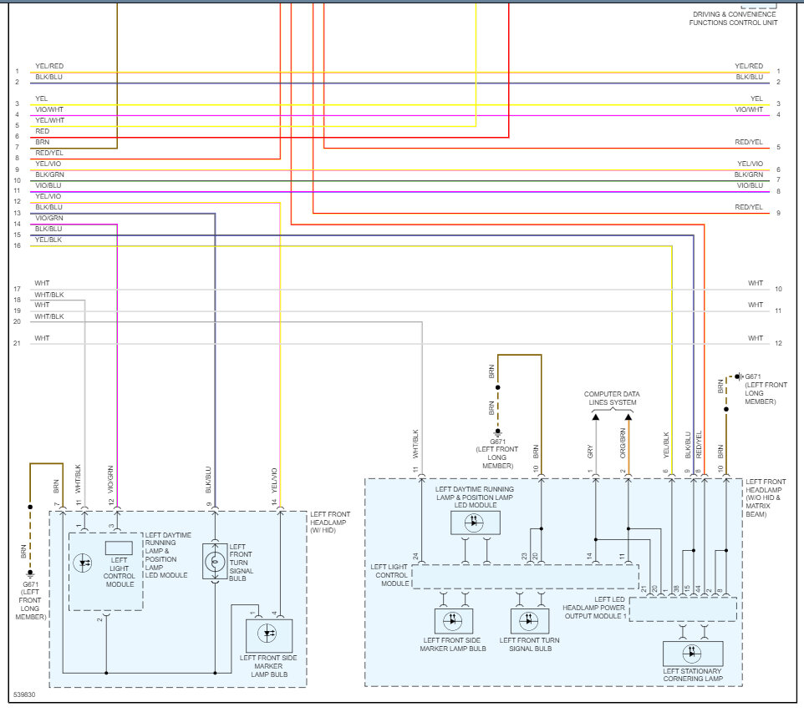Viewport: 804px width, 712px height.
Task: Click the DRIVING & CONVENIENCE FUNCTIONS CONTROL UNIT label
Action: click(x=733, y=18)
